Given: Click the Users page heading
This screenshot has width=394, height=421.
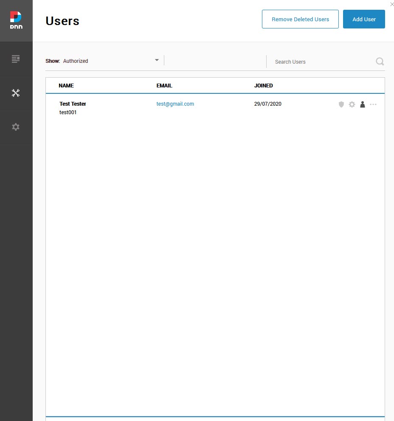Looking at the screenshot, I should (x=62, y=21).
